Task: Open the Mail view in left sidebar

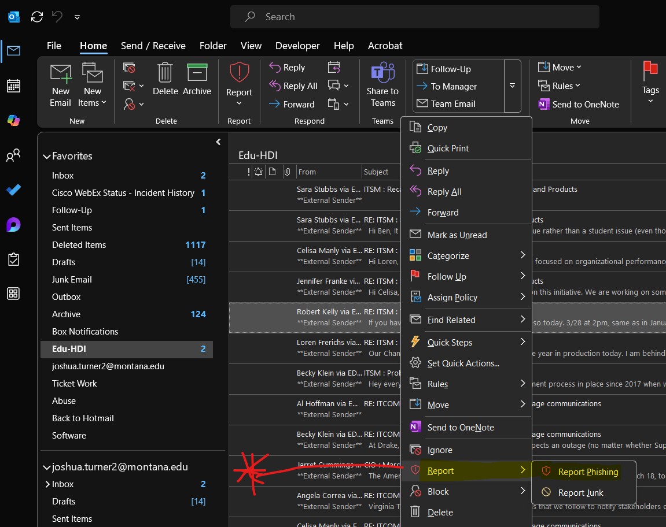Action: click(13, 51)
